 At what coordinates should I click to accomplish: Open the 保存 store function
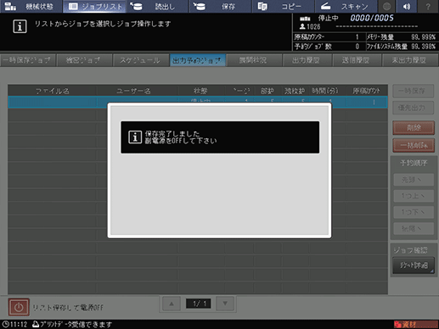[x=220, y=6]
